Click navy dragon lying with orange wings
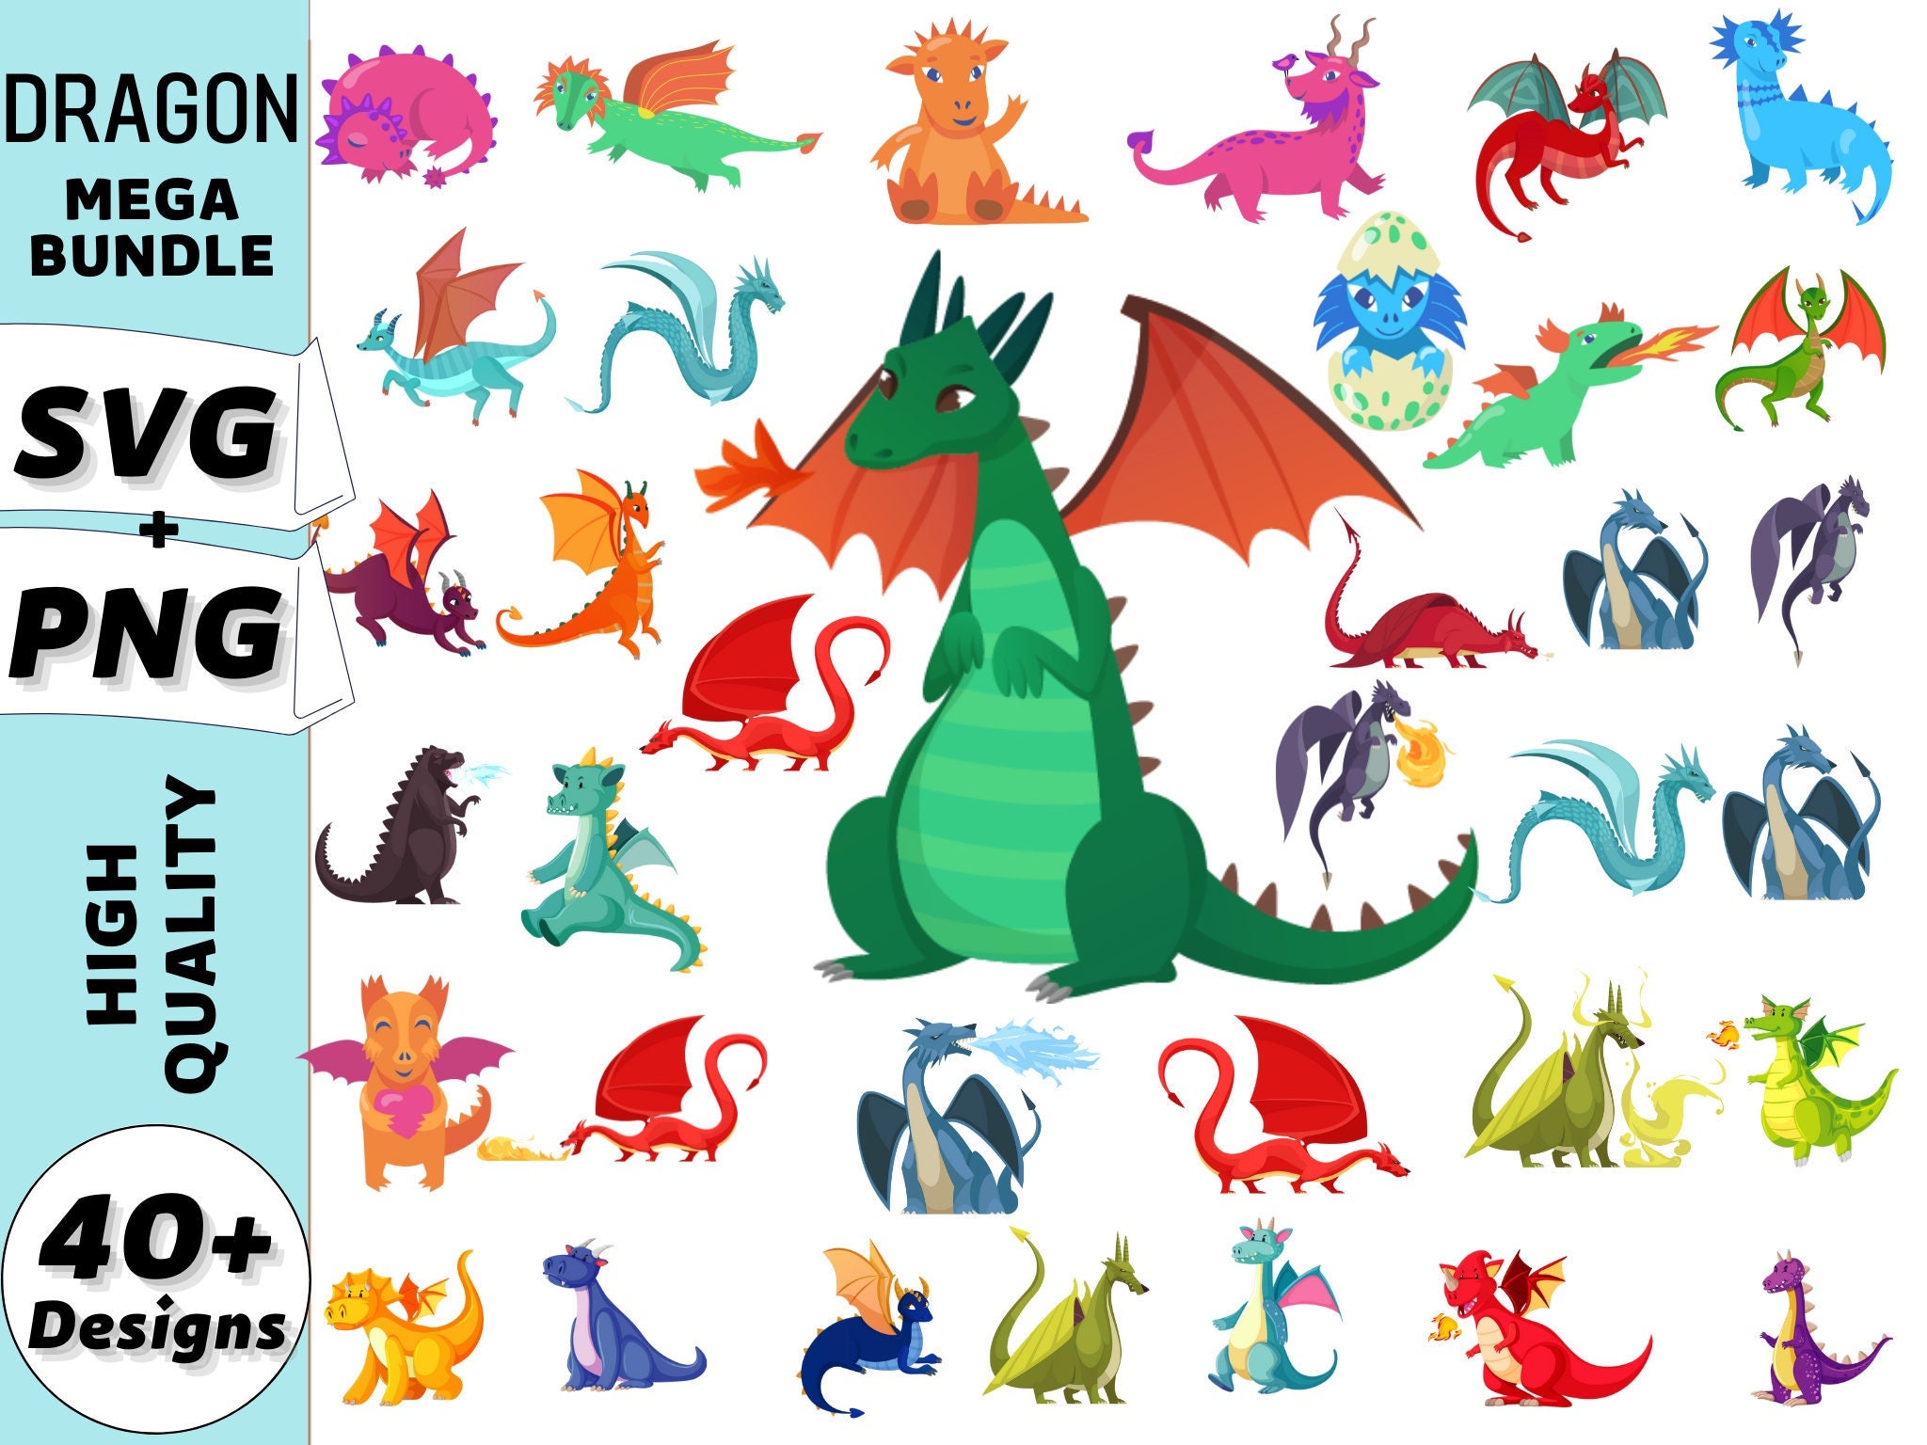 (x=871, y=1328)
